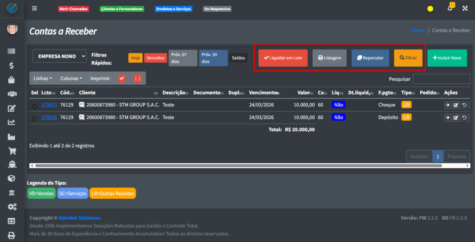Click the fullscreen expand icon in header
Viewport: 475px width, 242px height.
coord(465,8)
